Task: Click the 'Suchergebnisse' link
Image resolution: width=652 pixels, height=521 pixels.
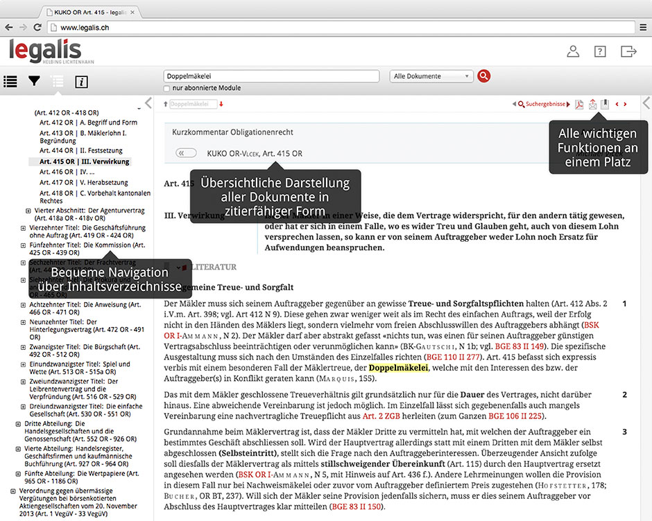Action: tap(545, 105)
